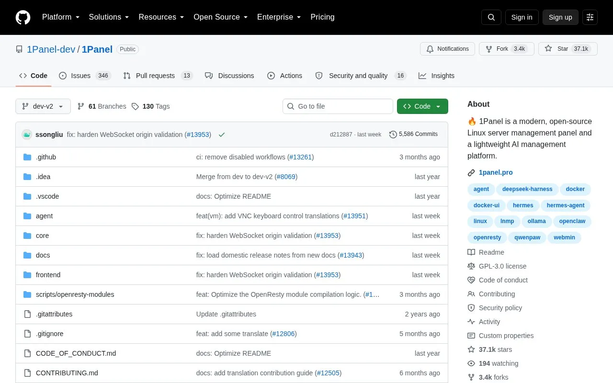Image resolution: width=613 pixels, height=383 pixels.
Task: Open the Discussions tab
Action: (229, 76)
